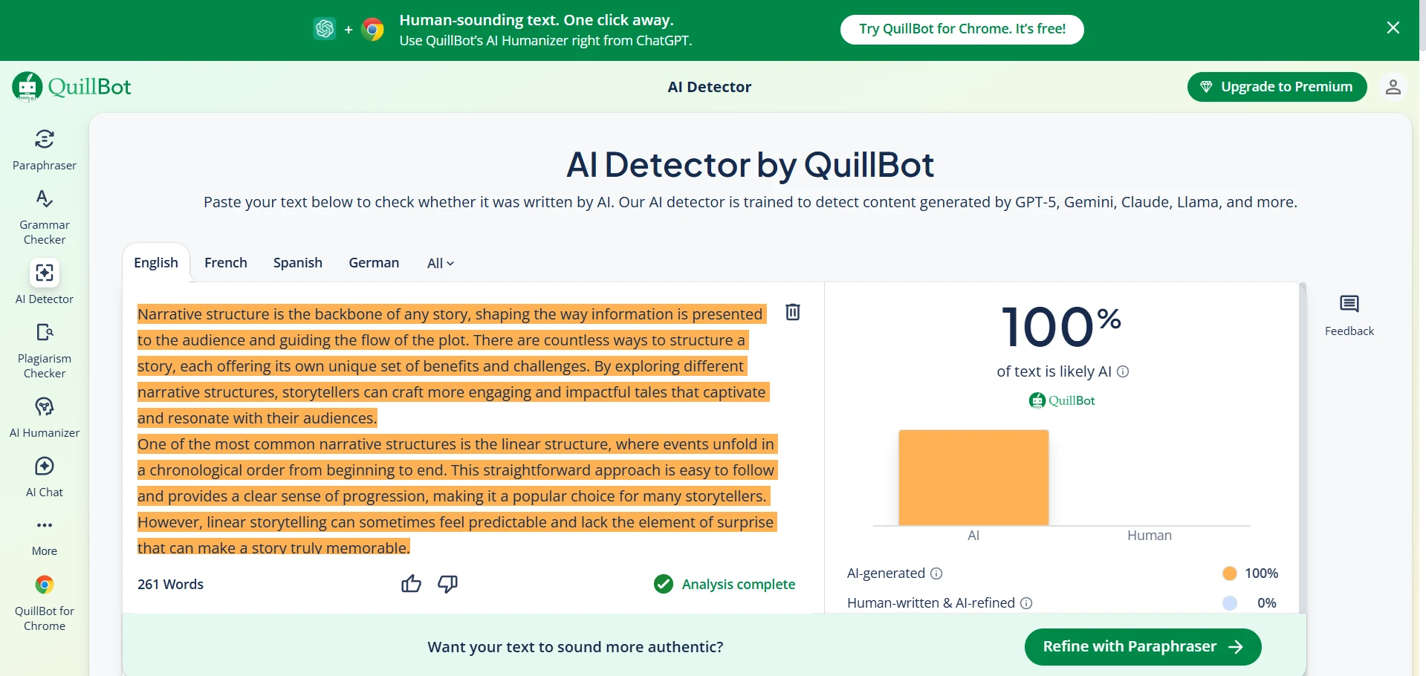Open the Plagiarism Checker
This screenshot has height=676, width=1426.
[x=44, y=348]
